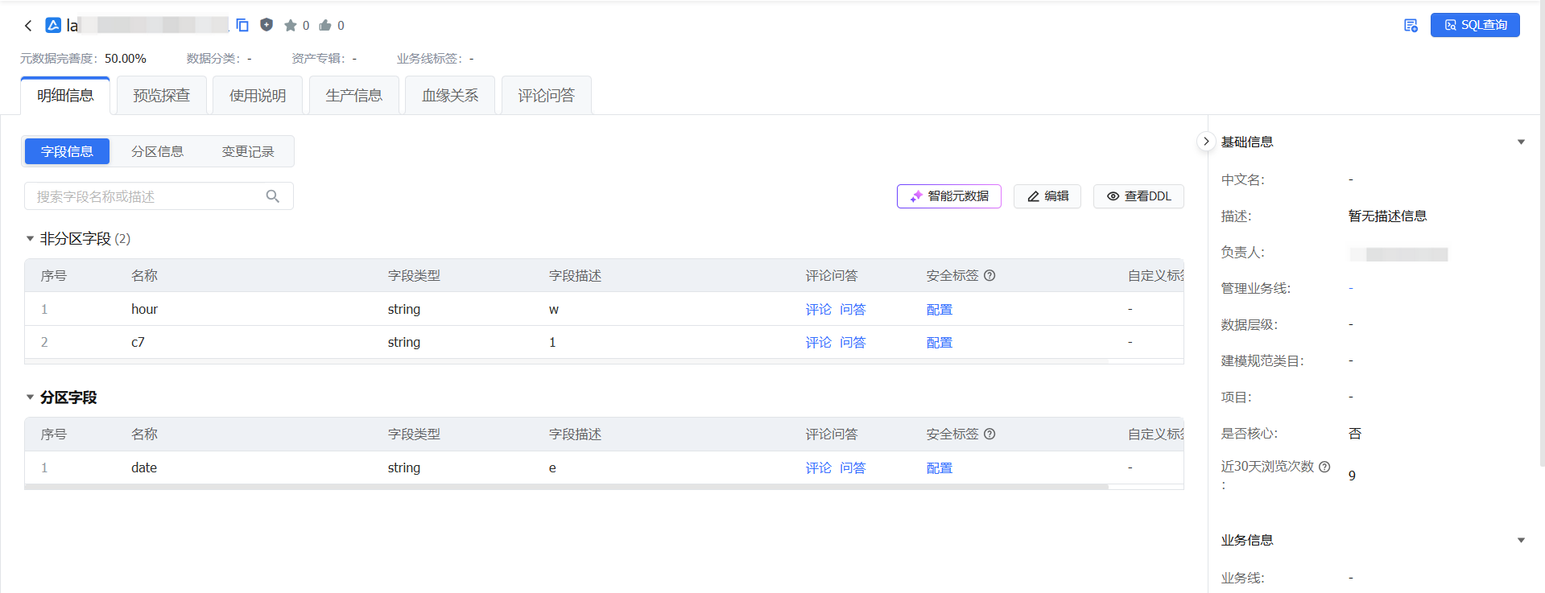Open help icon next to 安全标签 in 非分区字段
The width and height of the screenshot is (1545, 593).
989,275
